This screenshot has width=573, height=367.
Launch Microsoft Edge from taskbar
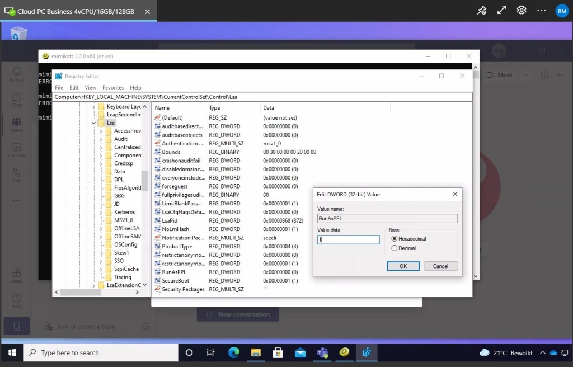(x=233, y=353)
